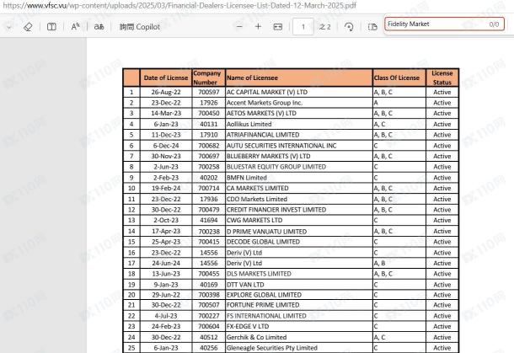This screenshot has width=514, height=353.
Task: Select FORTUNE PRIME LIMITED entry
Action: click(263, 305)
